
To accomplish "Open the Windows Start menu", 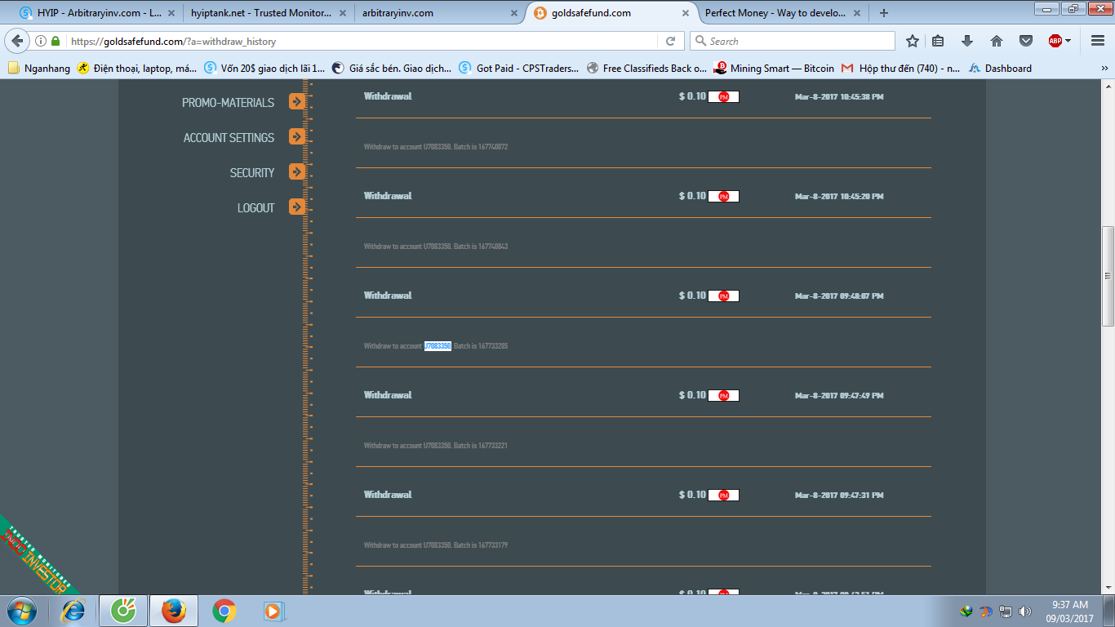I will coord(21,611).
